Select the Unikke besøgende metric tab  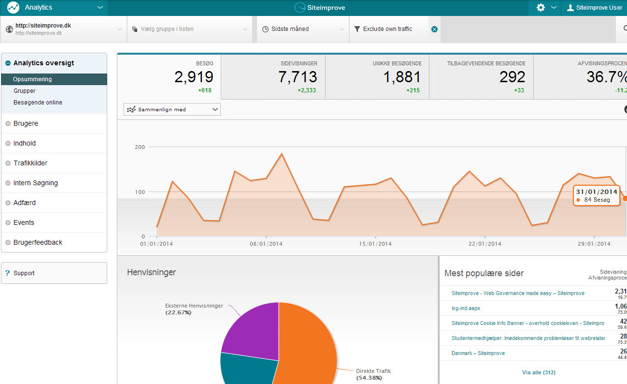point(377,77)
